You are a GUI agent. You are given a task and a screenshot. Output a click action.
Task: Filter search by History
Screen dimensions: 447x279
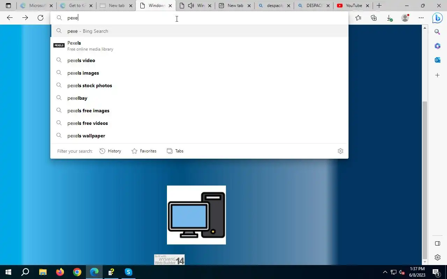pyautogui.click(x=110, y=151)
